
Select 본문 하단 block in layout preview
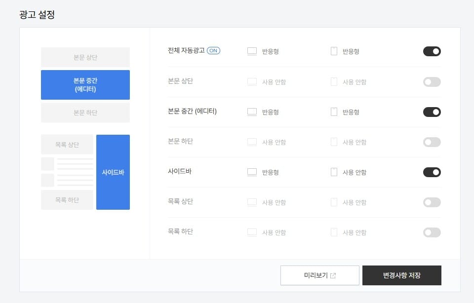click(85, 113)
